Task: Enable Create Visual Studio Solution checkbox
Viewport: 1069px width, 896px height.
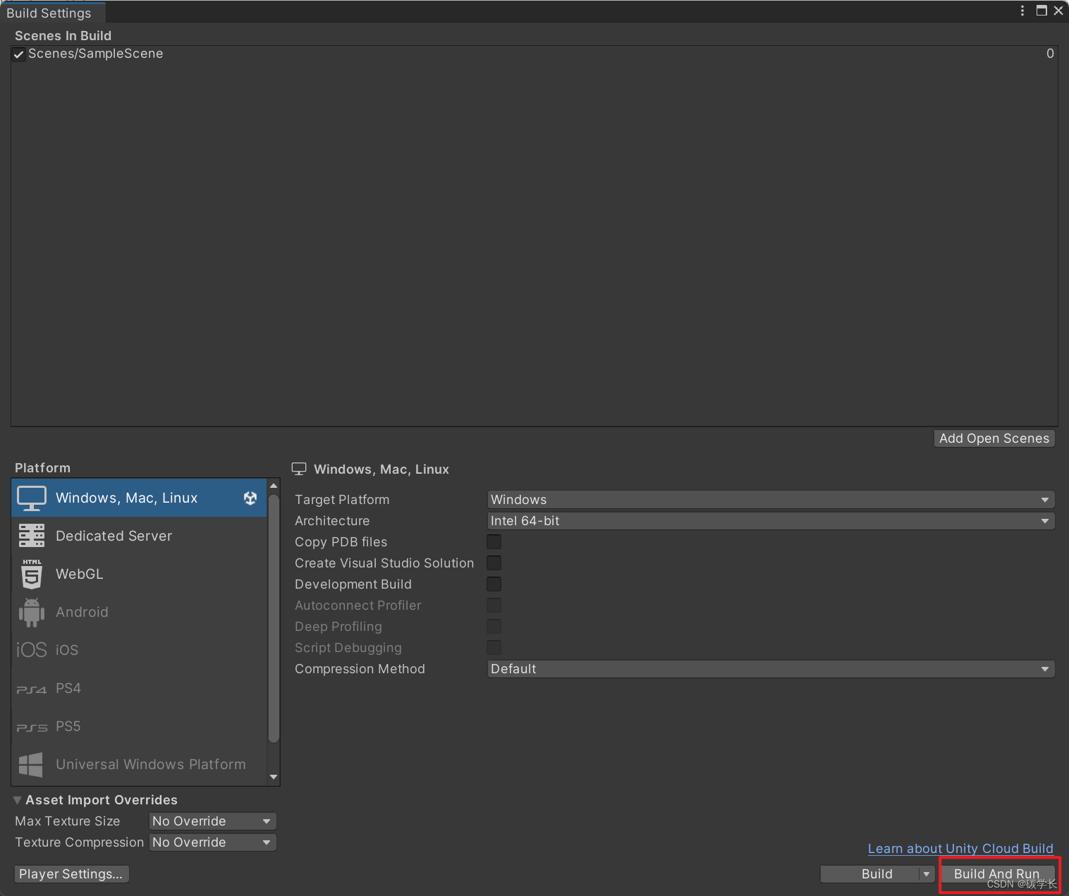Action: [x=494, y=563]
